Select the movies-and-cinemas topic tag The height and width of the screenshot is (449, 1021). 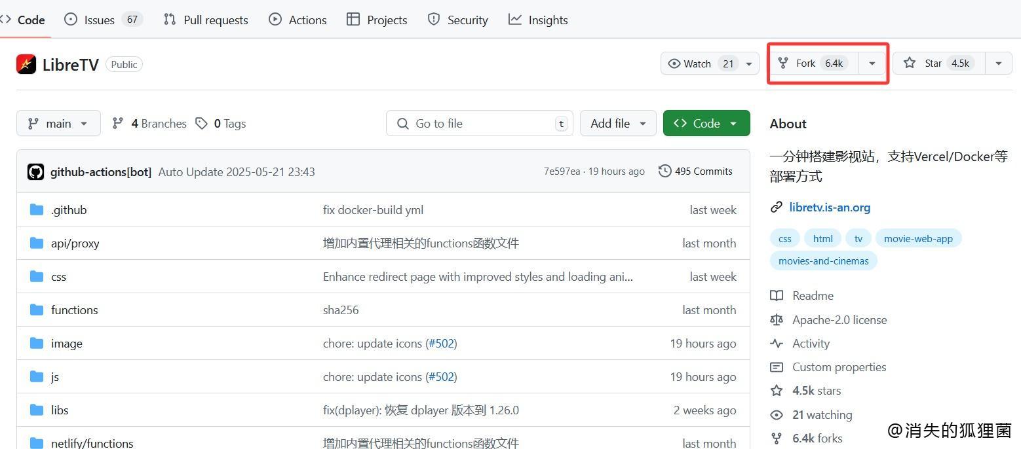point(824,260)
